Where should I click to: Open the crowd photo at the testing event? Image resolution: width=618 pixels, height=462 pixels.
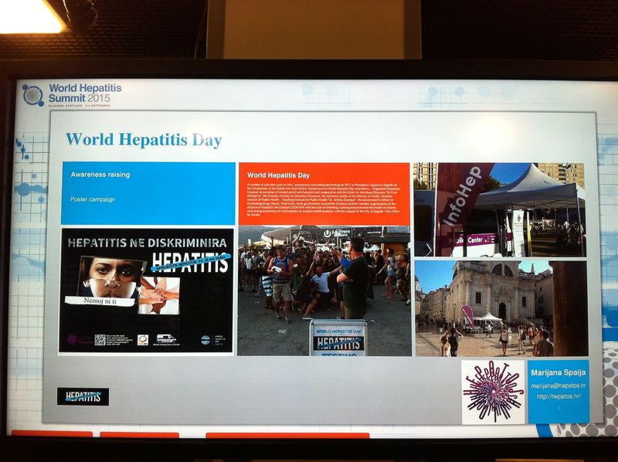click(324, 290)
